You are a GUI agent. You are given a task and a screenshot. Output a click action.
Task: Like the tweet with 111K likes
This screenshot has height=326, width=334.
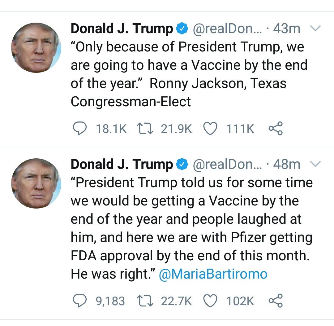pyautogui.click(x=210, y=129)
